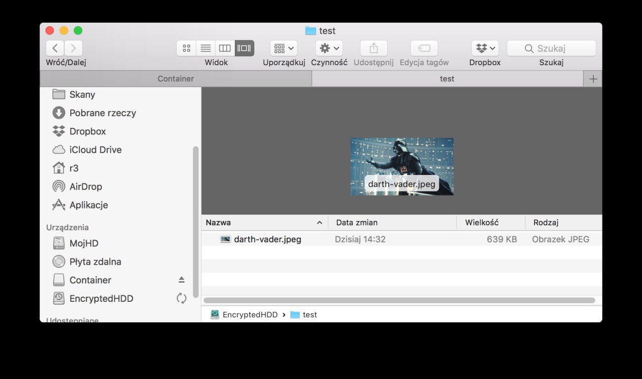
Task: Select EncryptedHDD in sidebar
Action: coord(93,298)
